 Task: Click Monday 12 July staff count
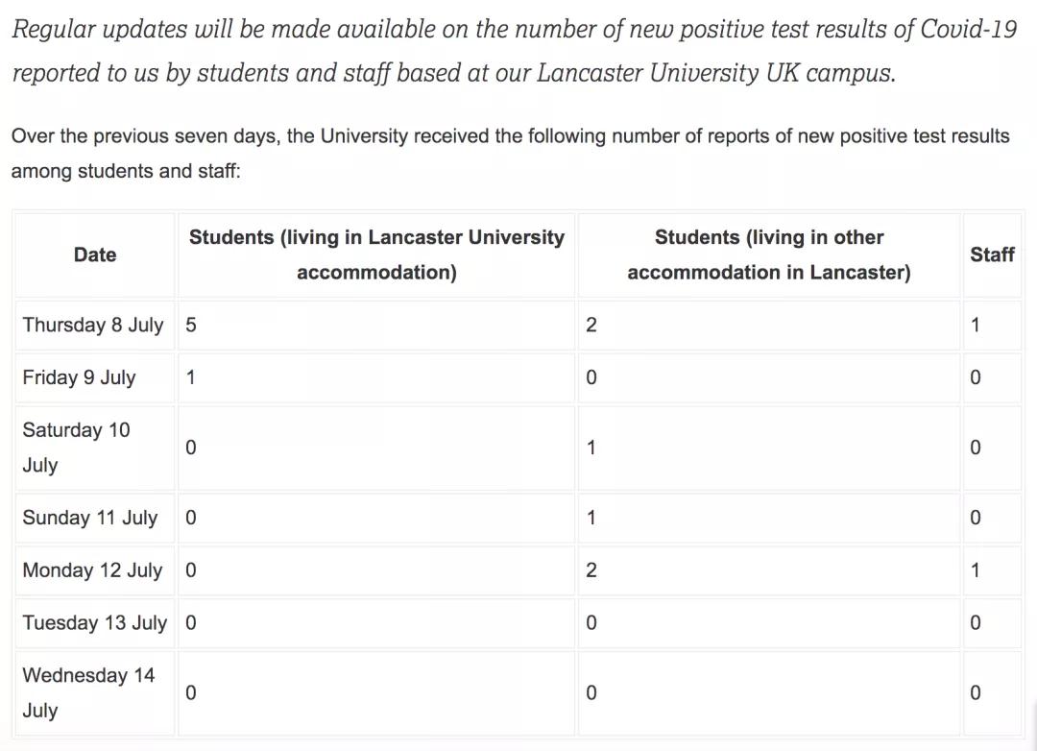point(976,570)
